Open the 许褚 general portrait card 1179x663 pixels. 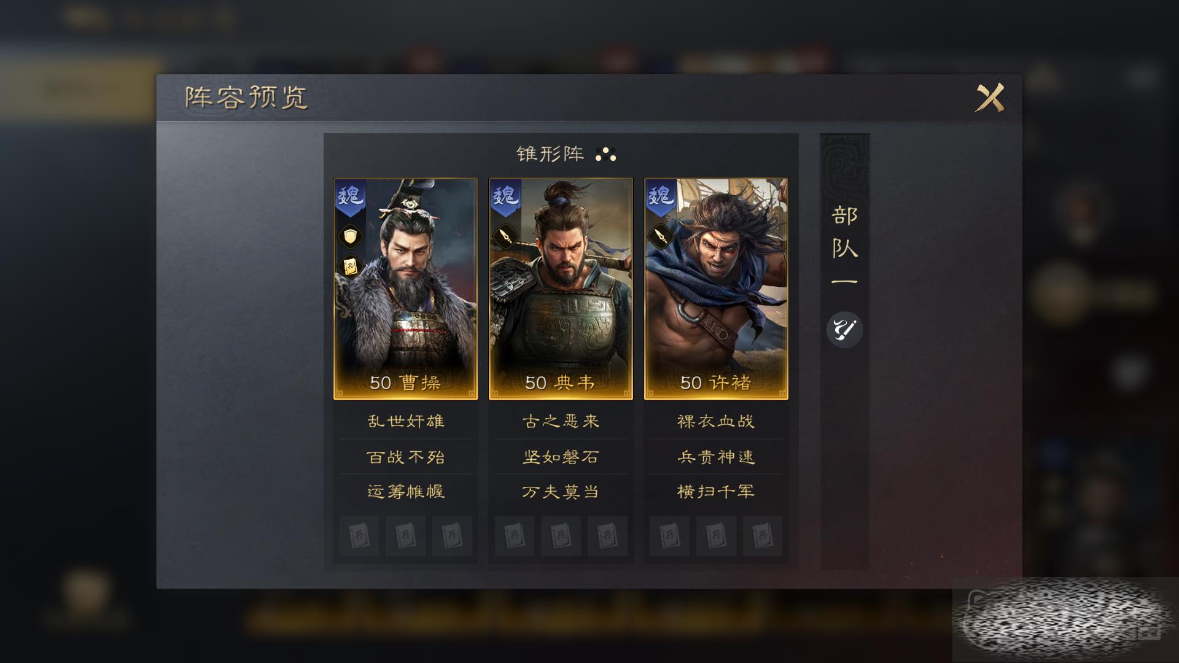(x=716, y=289)
